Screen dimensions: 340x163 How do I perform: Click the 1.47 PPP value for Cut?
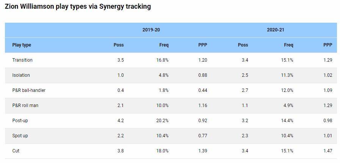point(327,151)
